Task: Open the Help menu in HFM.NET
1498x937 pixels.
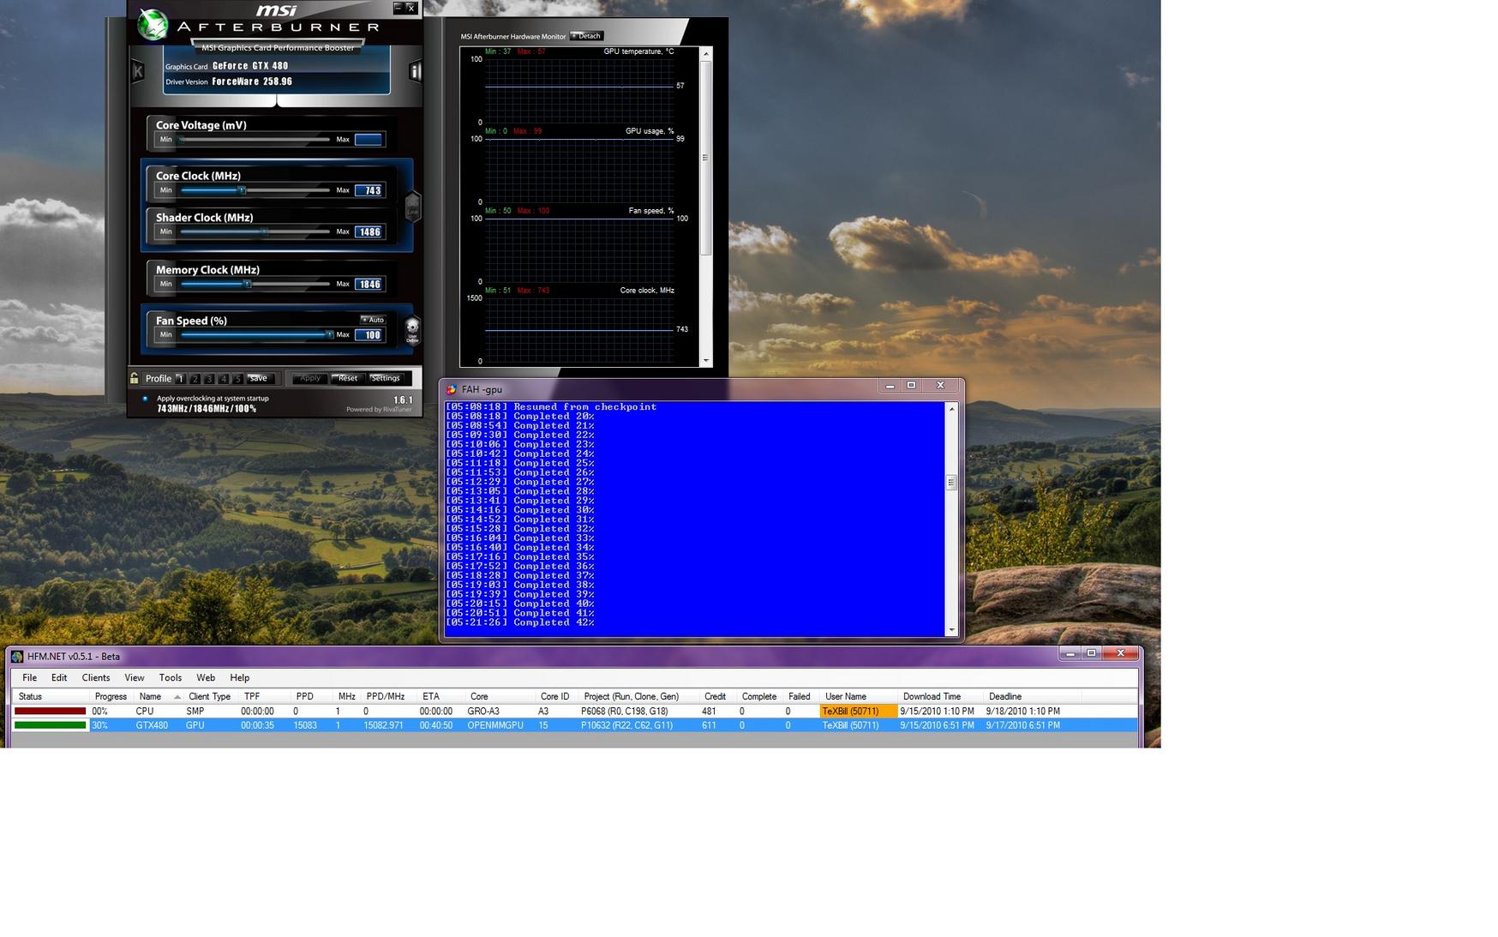Action: click(240, 677)
